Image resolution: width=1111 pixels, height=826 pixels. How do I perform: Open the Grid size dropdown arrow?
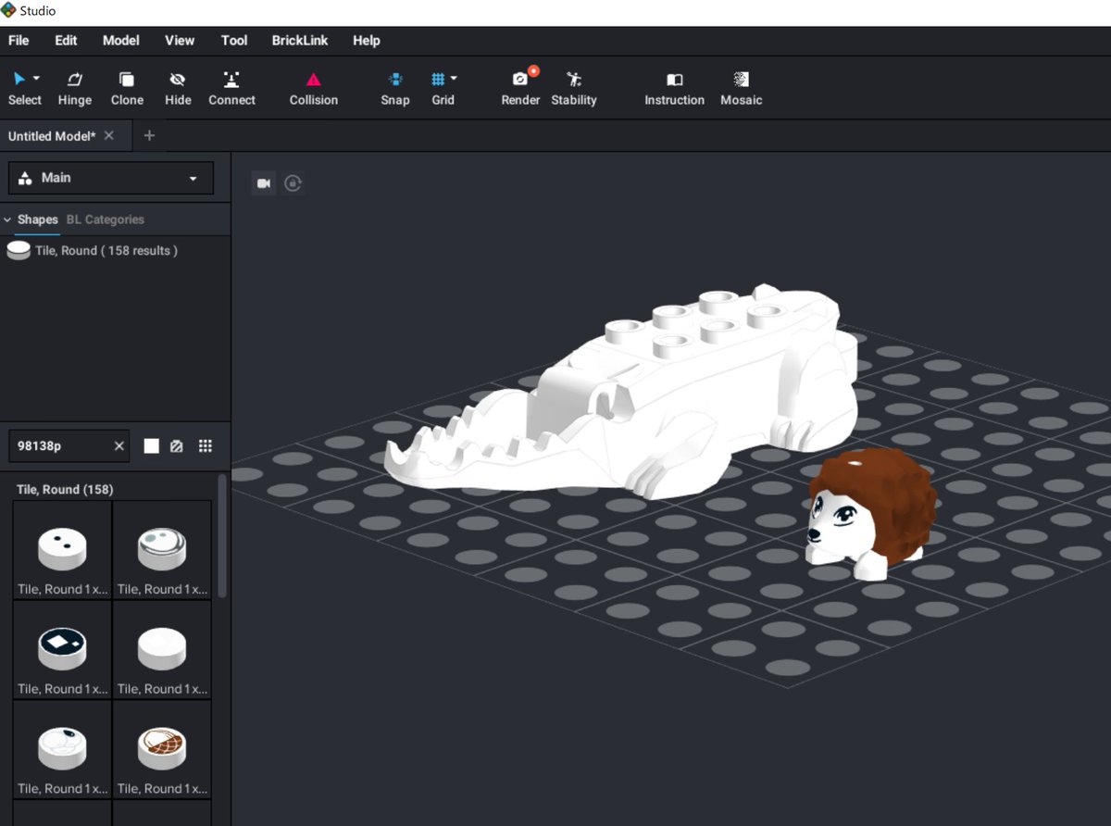pyautogui.click(x=454, y=79)
